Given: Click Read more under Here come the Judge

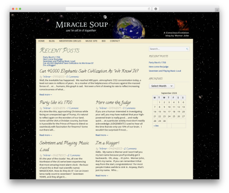Looking at the screenshot, I should [102, 135].
